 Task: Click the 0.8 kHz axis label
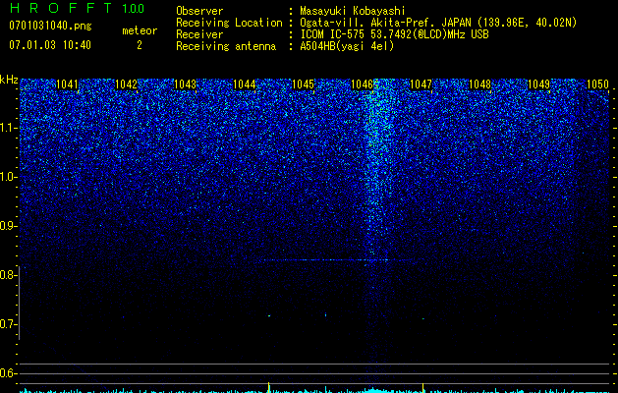click(x=8, y=275)
